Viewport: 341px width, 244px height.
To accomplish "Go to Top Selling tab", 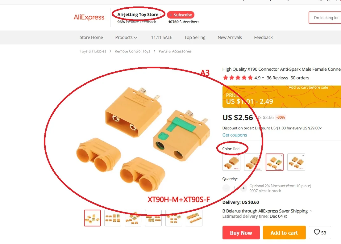I will coord(195,37).
